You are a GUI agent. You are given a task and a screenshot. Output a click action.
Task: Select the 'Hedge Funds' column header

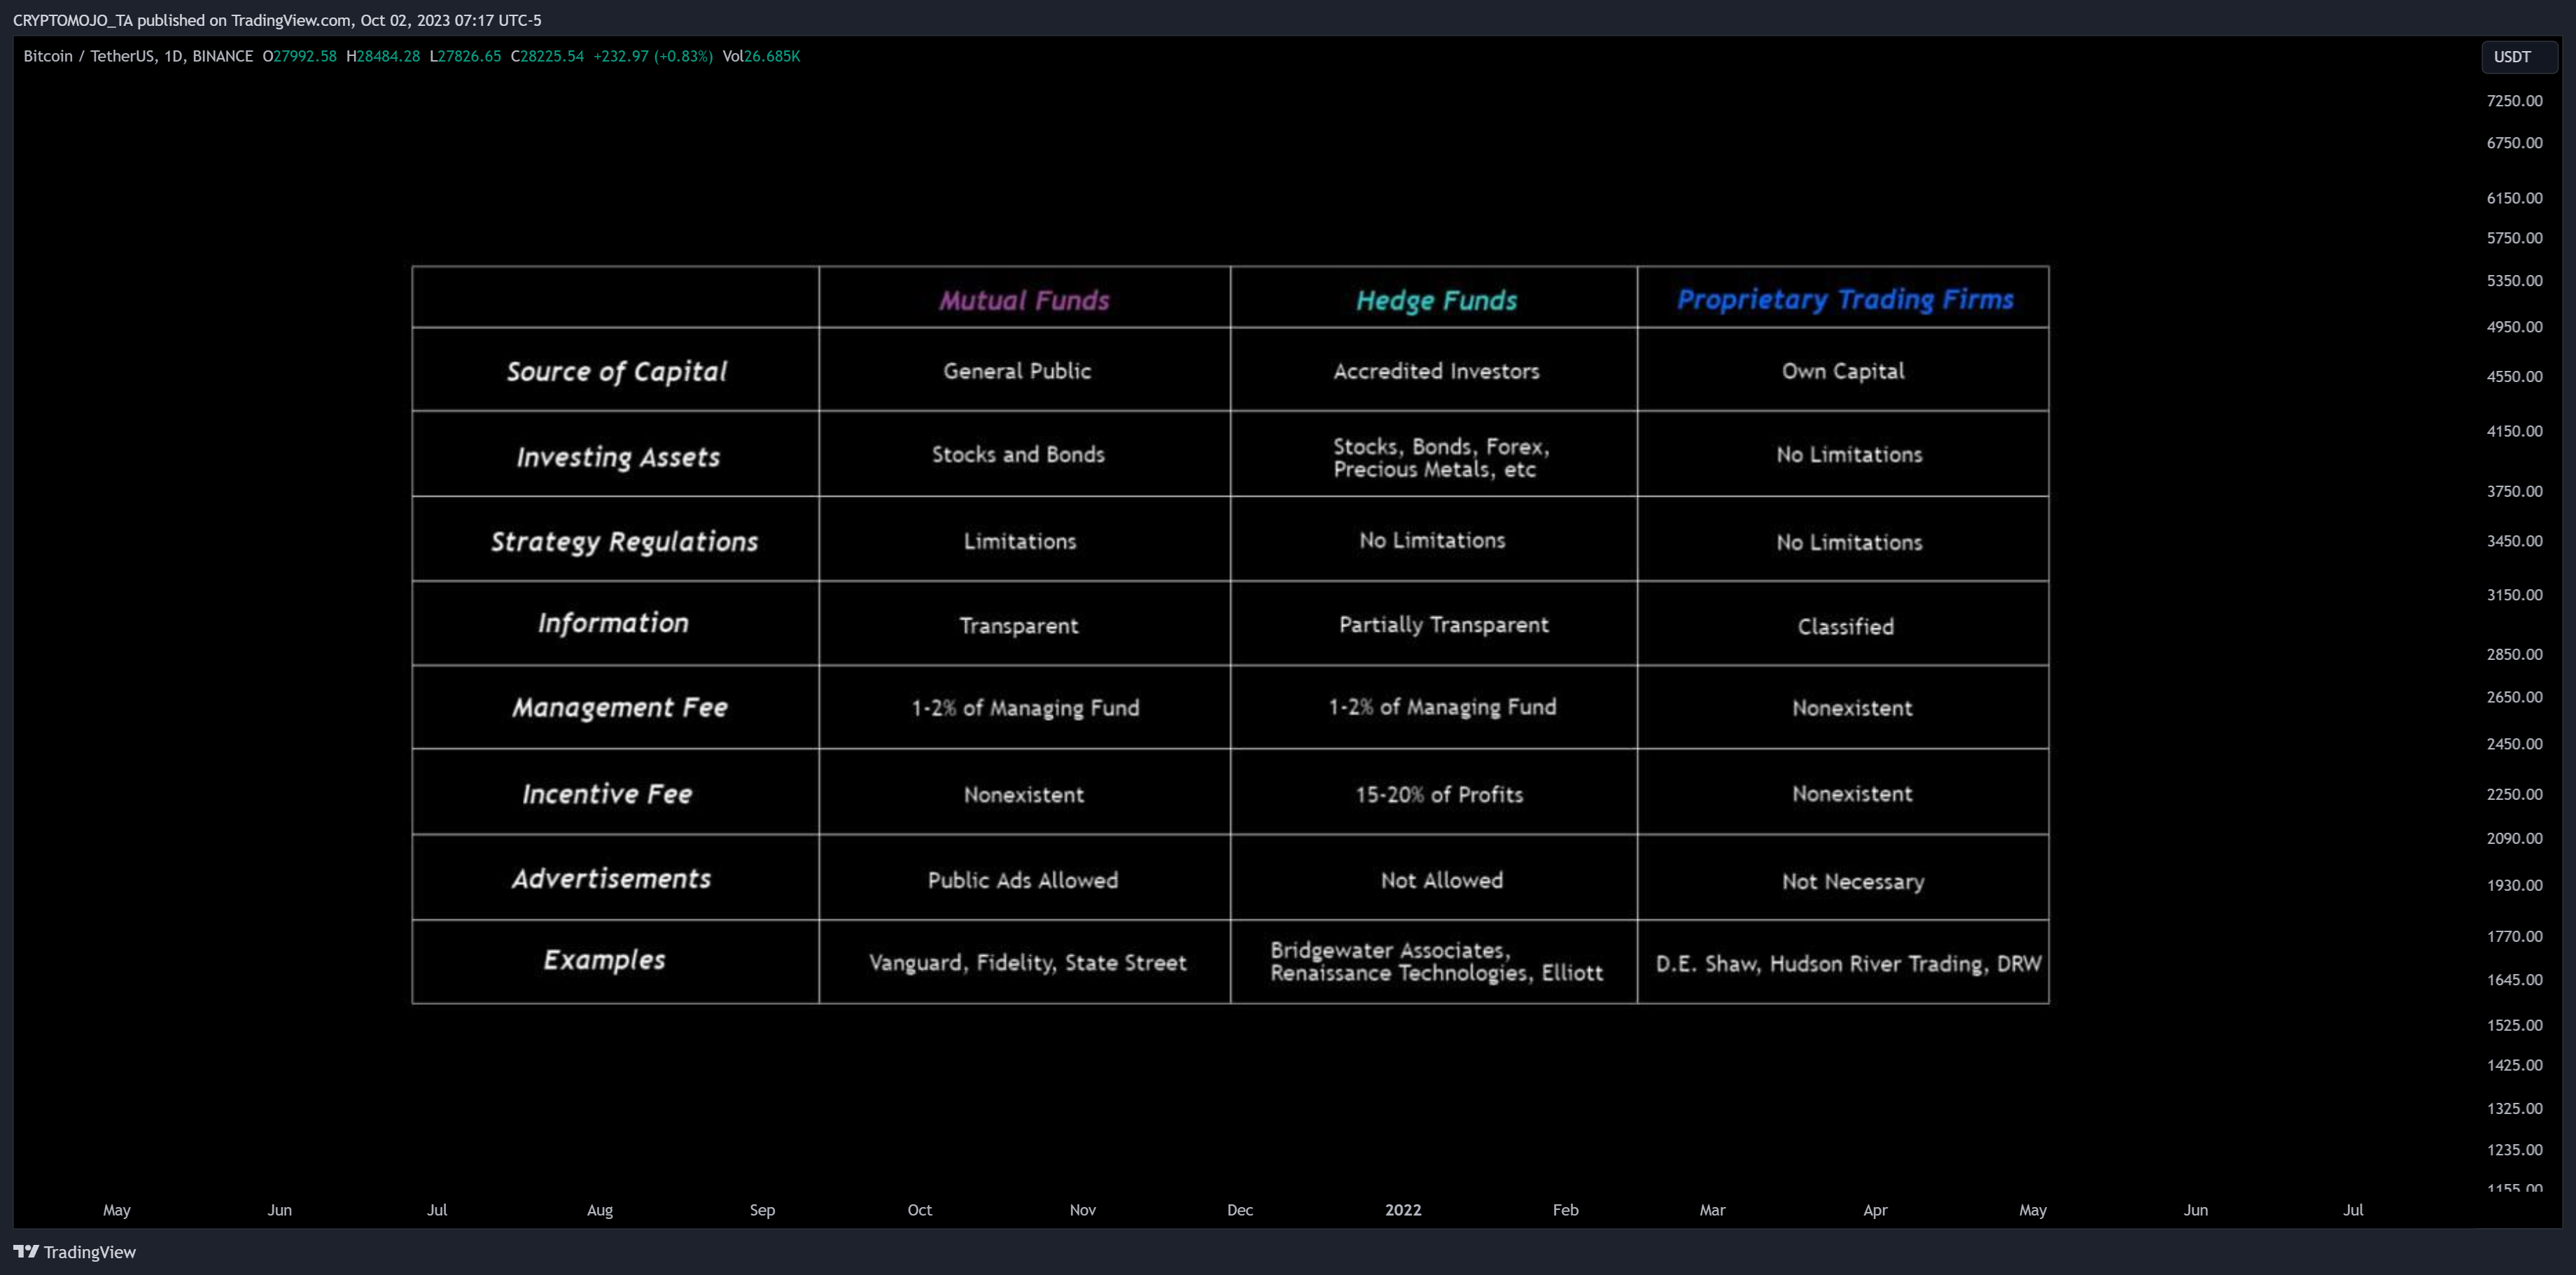(1436, 300)
